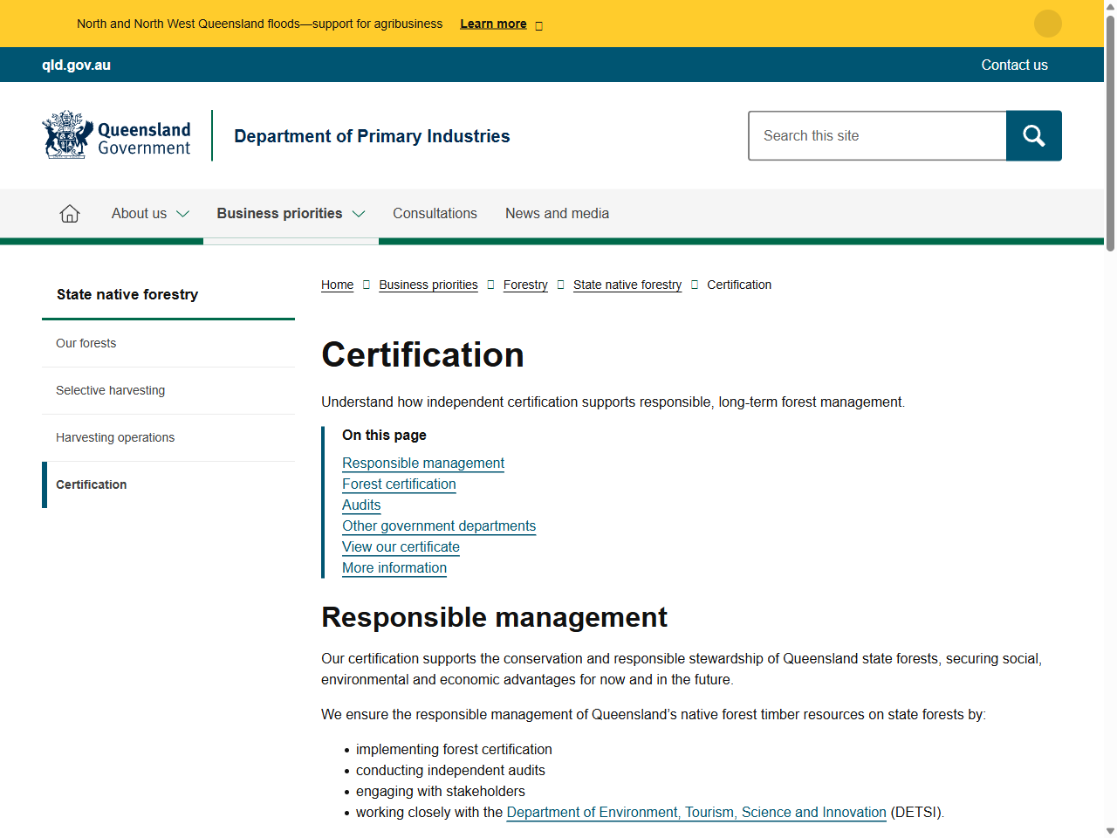Screen dimensions: 1117x838
Task: Open the Business priorities chevron arrow
Action: tap(359, 213)
